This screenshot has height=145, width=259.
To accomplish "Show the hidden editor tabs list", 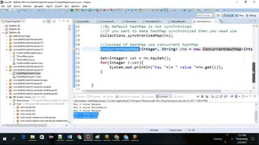I will (221, 21).
